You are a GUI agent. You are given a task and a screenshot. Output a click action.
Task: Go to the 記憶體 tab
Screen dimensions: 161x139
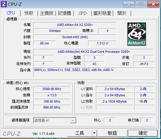(65, 13)
